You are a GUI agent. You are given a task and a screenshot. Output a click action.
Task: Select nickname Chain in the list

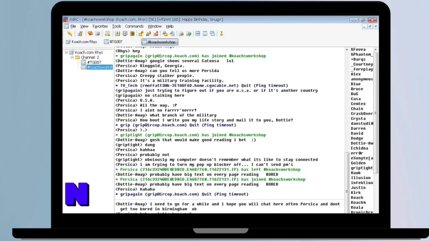357,108
